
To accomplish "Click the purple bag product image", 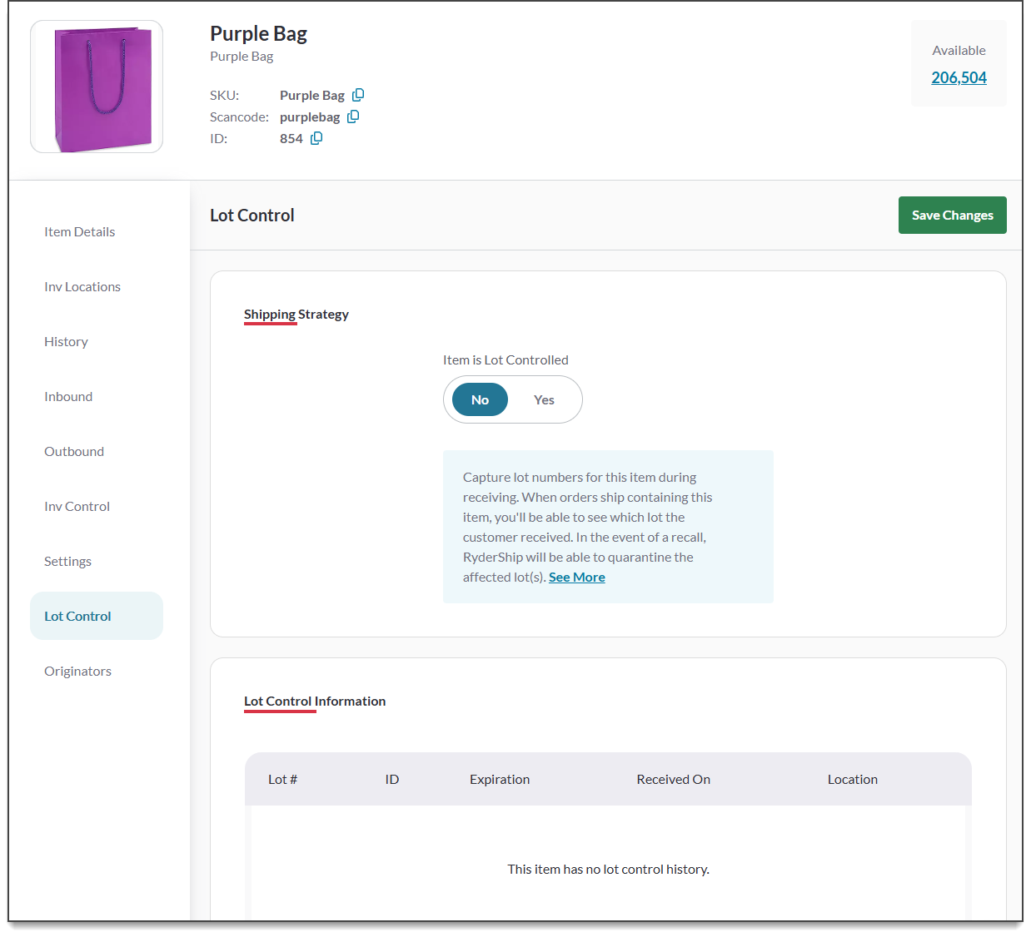I will (x=97, y=87).
